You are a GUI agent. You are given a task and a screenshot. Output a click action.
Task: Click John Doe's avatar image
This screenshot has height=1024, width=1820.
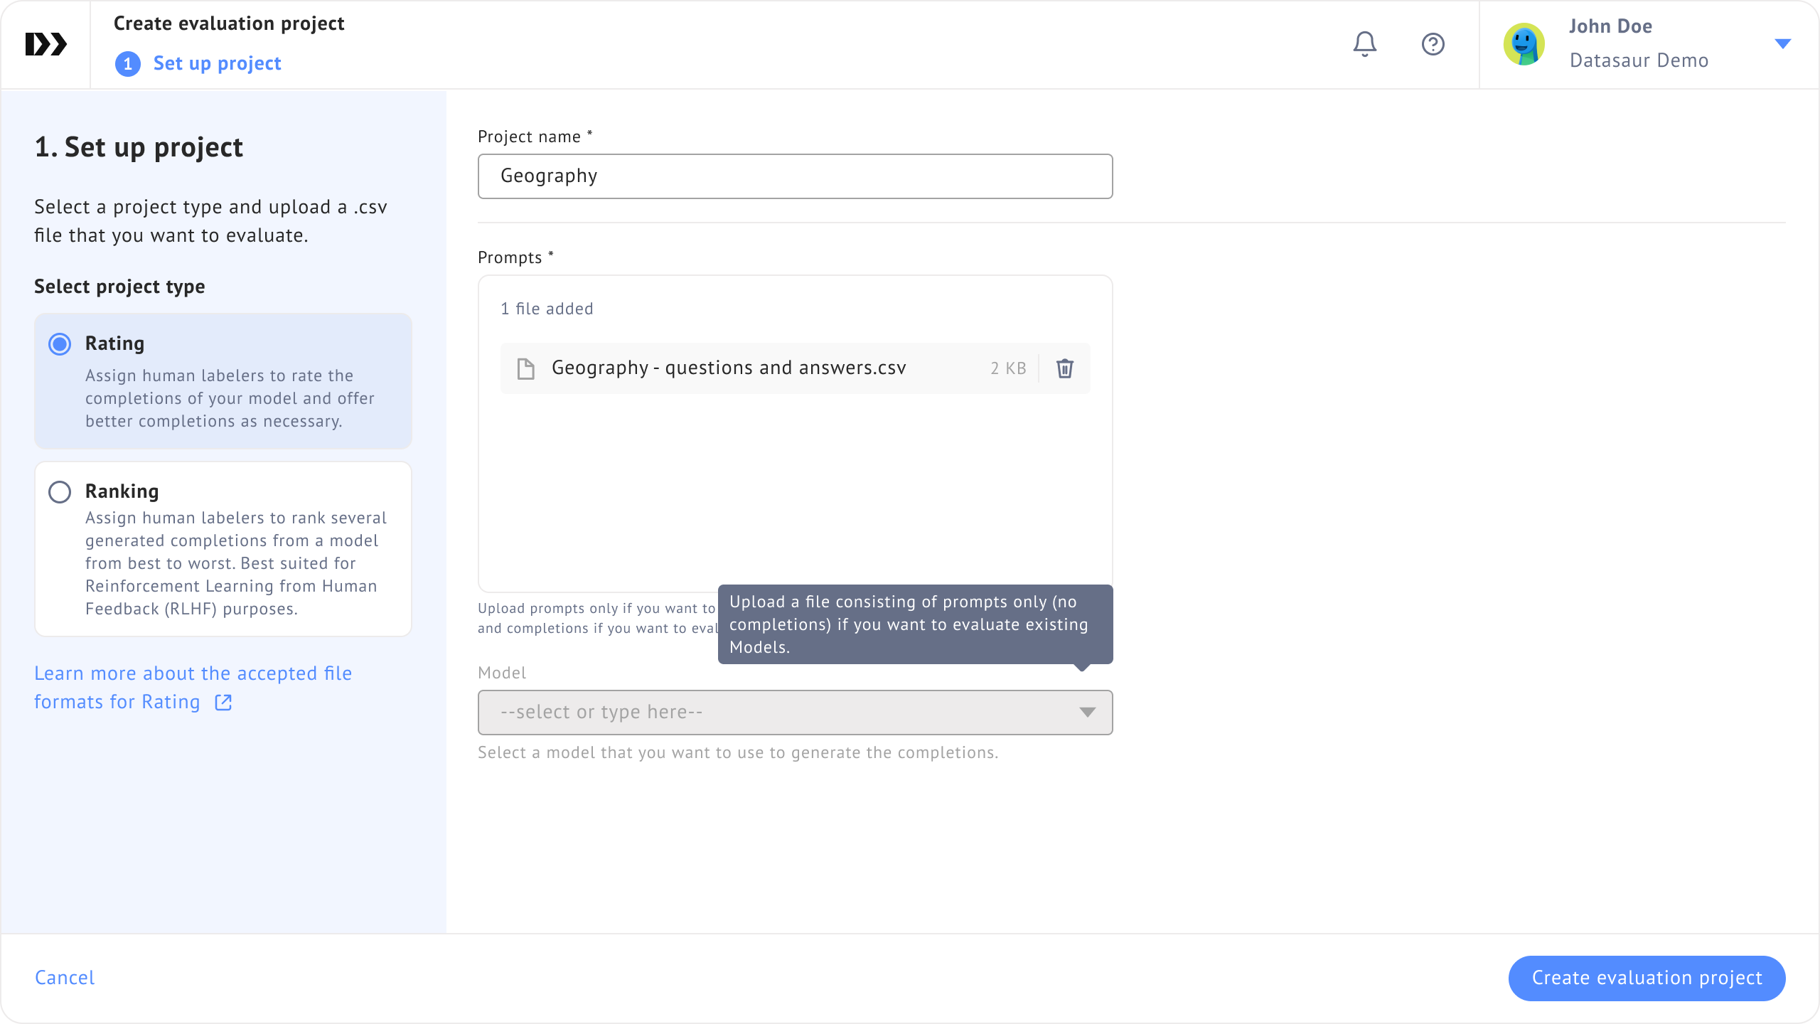click(1524, 44)
